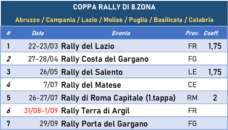The width and height of the screenshot is (228, 130).
Task: Open 'Rally di Roma Capitale (1.tappa)'
Action: tap(118, 98)
